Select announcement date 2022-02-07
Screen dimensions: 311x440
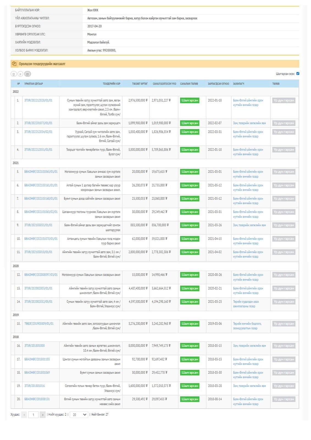tap(215, 123)
